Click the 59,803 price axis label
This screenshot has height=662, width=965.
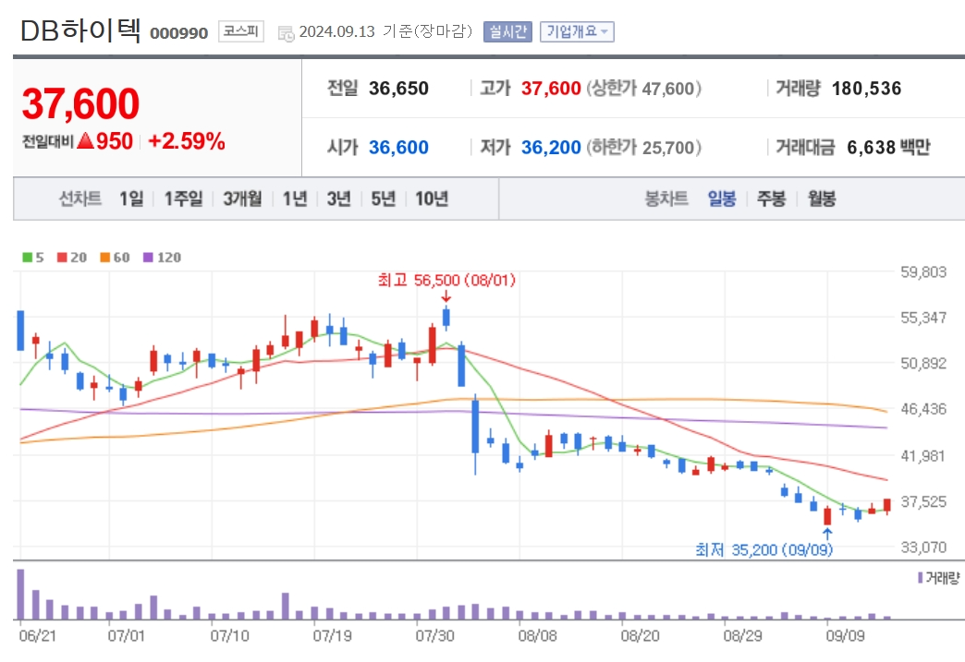[x=923, y=271]
